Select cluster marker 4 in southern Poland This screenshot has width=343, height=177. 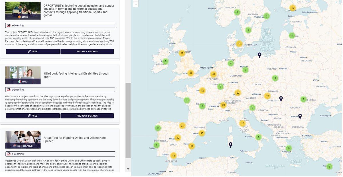click(x=275, y=78)
